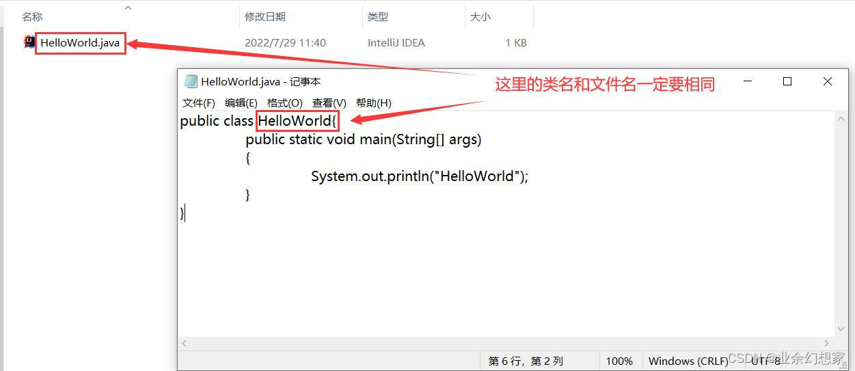Close the Notepad window
Image resolution: width=855 pixels, height=371 pixels.
[x=828, y=81]
